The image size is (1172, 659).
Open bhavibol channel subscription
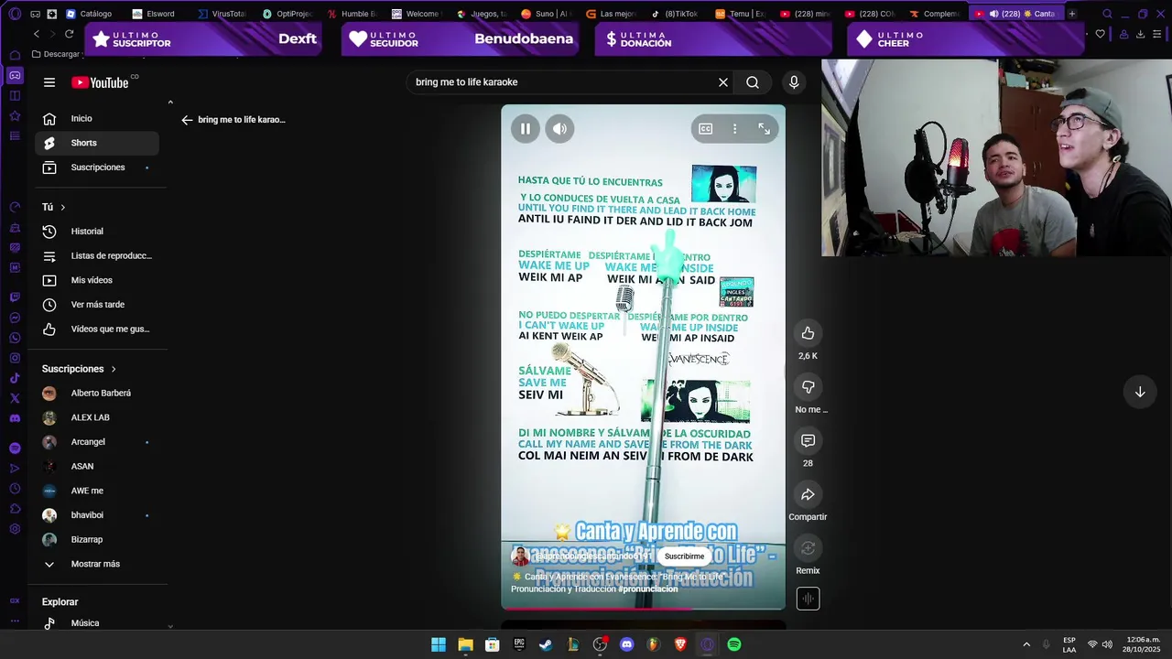pyautogui.click(x=97, y=515)
